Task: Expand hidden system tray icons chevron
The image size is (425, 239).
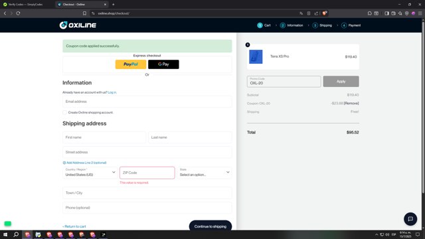Action: pyautogui.click(x=377, y=234)
